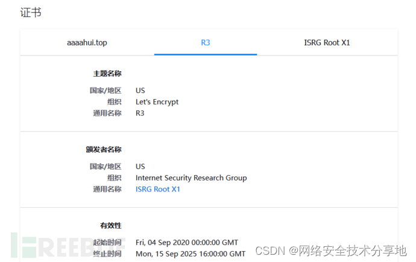This screenshot has height=262, width=416.
Task: Click the 起始时间 label
Action: click(x=107, y=243)
